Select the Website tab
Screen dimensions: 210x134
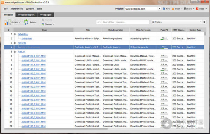(8, 15)
